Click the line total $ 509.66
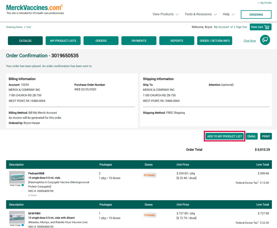This screenshot has width=277, height=228. coord(263,173)
